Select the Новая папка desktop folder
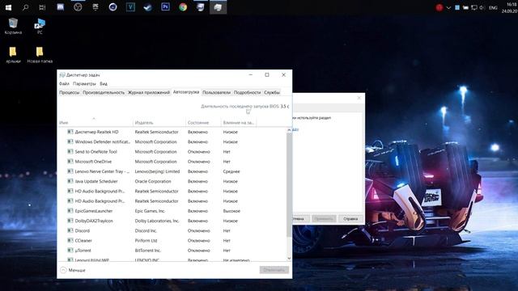518x291 pixels. pyautogui.click(x=40, y=55)
